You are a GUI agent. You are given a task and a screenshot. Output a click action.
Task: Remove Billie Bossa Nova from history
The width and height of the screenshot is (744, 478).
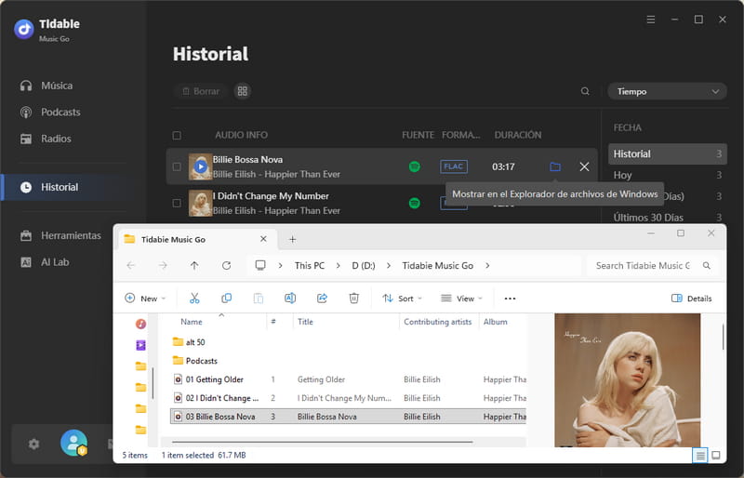[x=584, y=166]
